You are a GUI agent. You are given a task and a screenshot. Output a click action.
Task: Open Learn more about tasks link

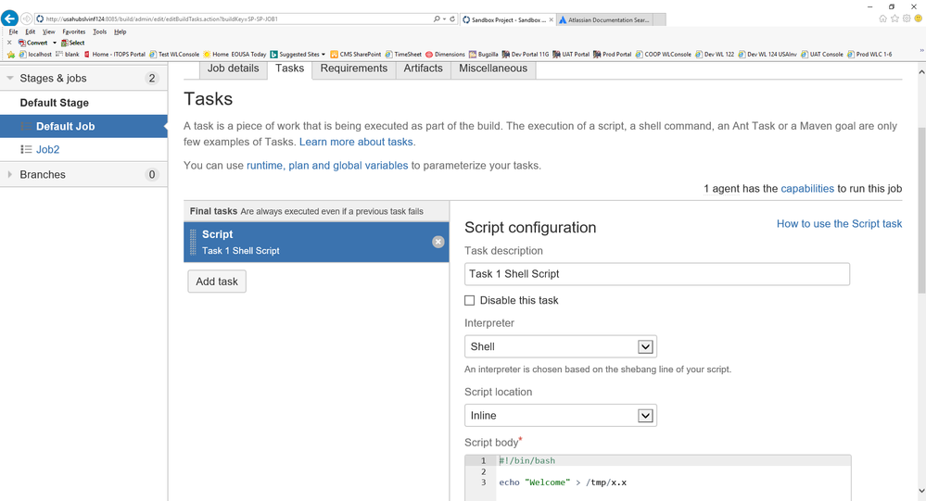tap(356, 142)
